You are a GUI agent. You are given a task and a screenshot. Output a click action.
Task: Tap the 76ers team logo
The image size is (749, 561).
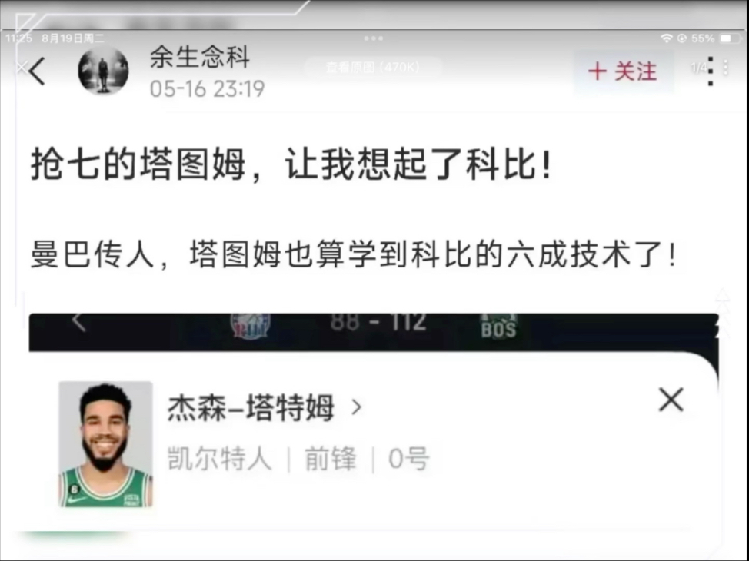251,326
